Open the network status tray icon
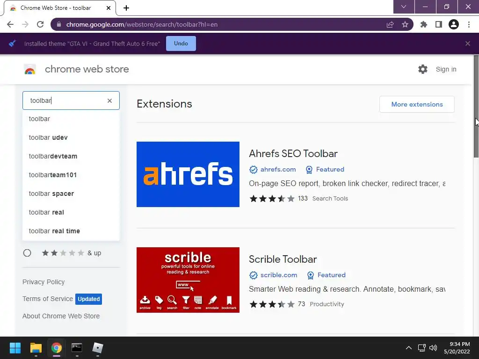479x359 pixels. click(422, 348)
